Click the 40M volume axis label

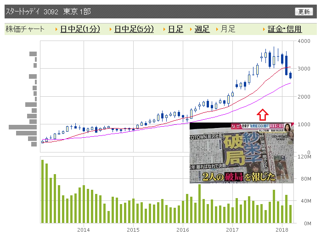306,201
